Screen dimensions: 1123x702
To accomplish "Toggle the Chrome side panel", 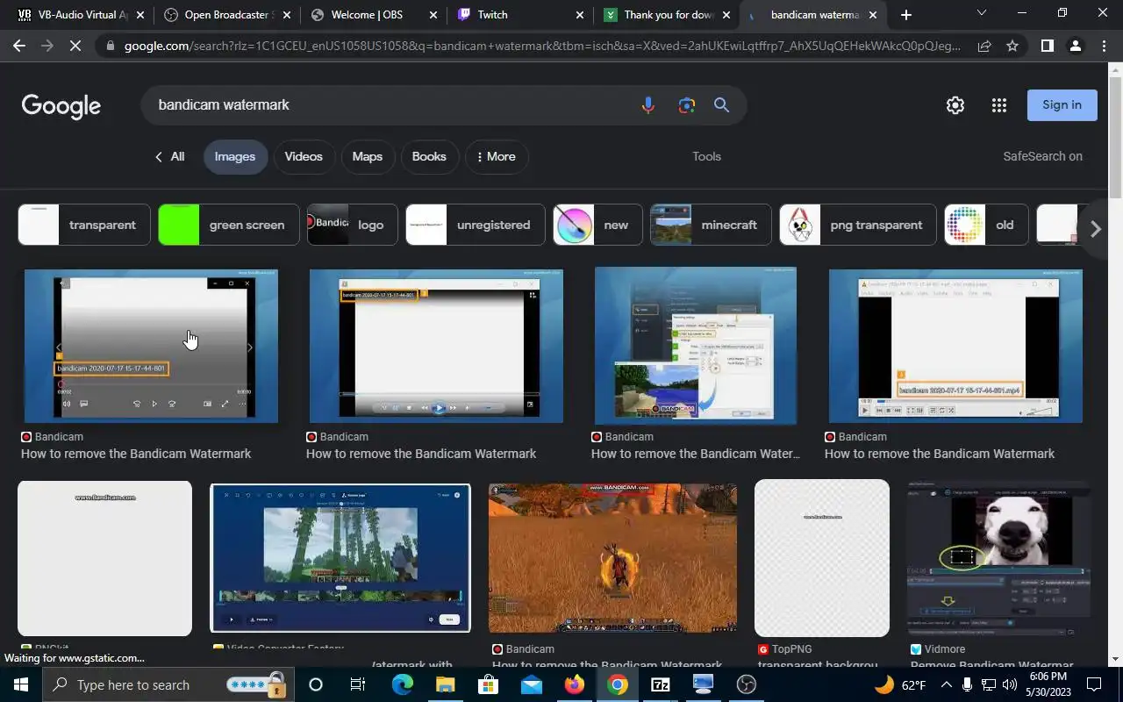I will coord(1047,46).
